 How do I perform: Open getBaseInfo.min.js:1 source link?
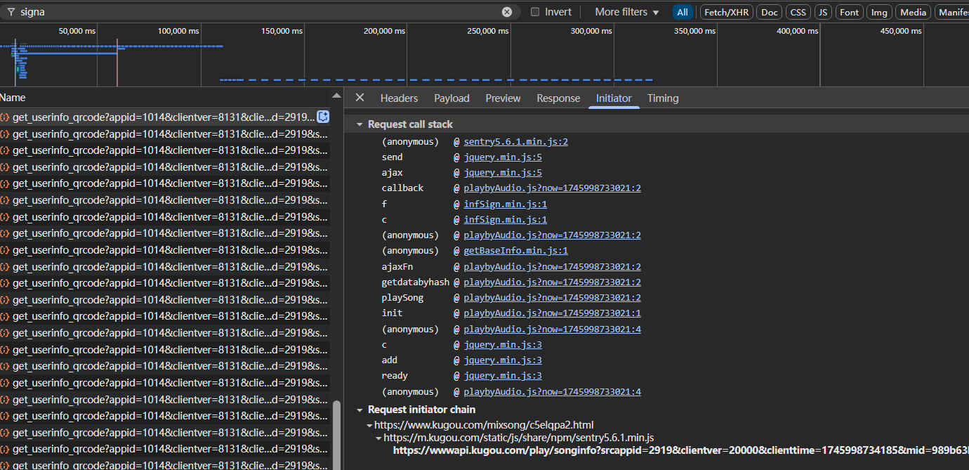point(515,251)
